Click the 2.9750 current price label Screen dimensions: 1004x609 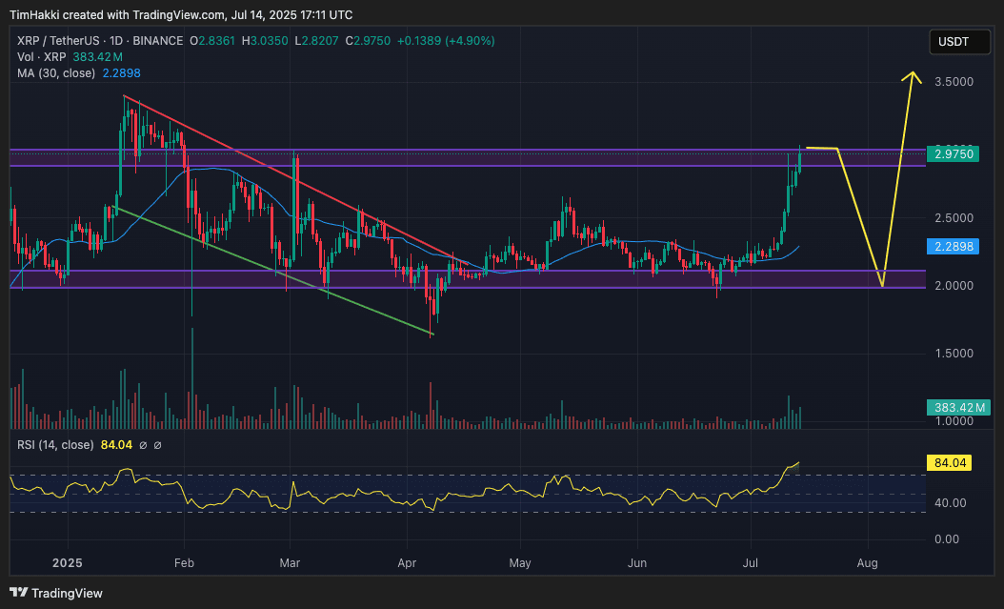pos(953,153)
